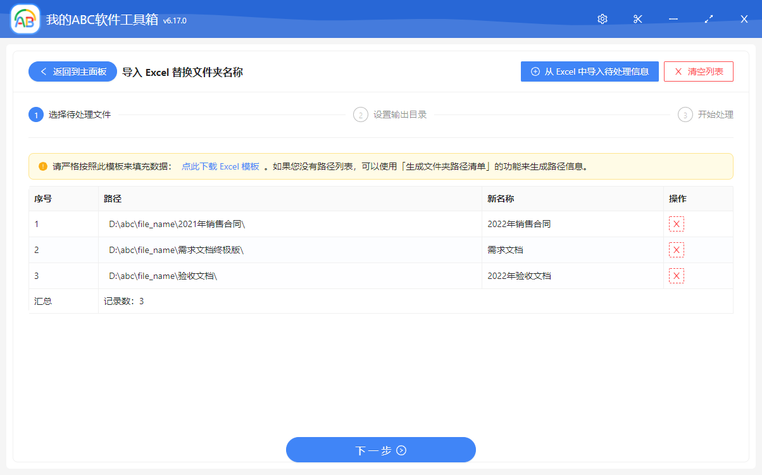This screenshot has width=762, height=475.
Task: Clear the list with 清空列表 button
Action: point(698,71)
